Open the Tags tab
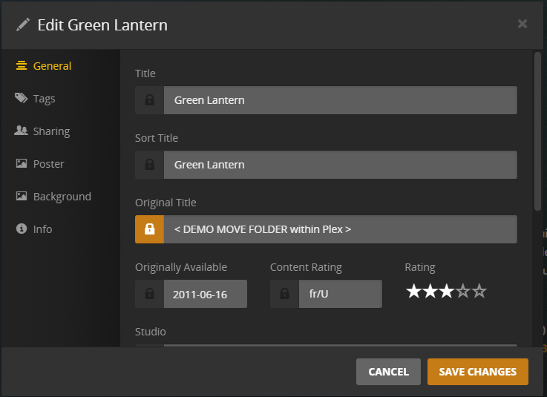Screen dimensions: 547x397 tap(35, 99)
